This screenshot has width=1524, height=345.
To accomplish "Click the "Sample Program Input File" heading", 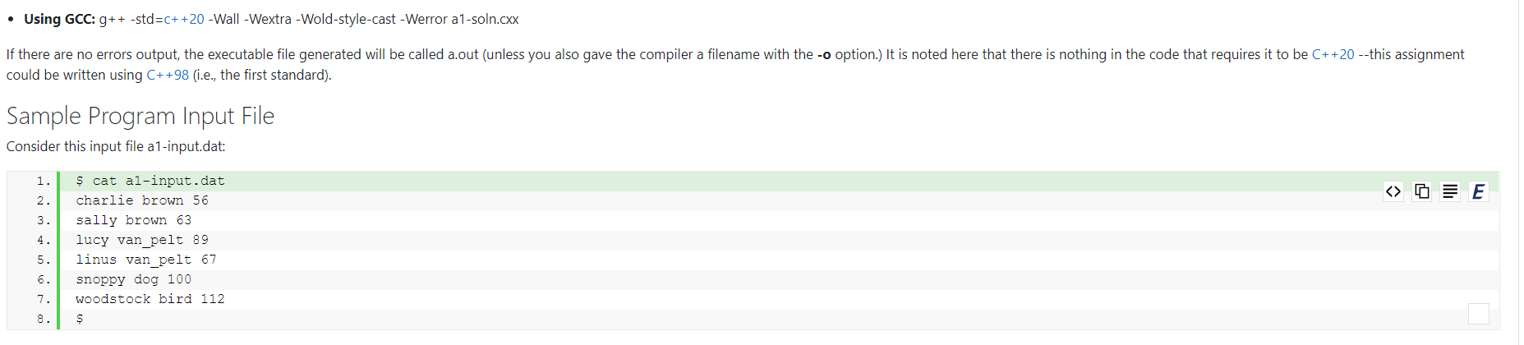I will 140,116.
